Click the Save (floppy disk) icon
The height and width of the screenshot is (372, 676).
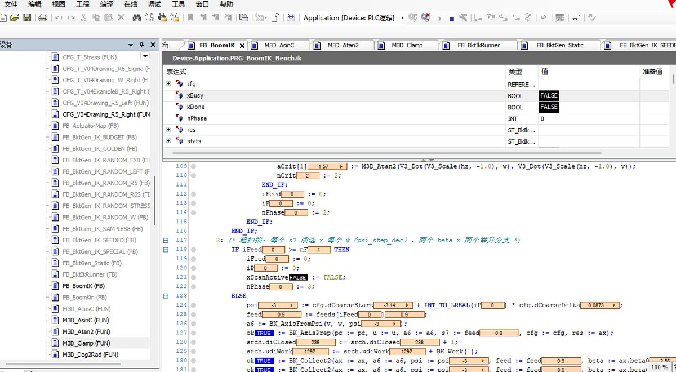tap(27, 18)
